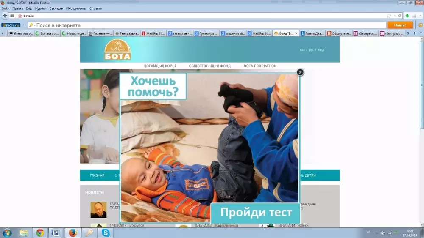Click the BOTA camel logo
The height and width of the screenshot is (238, 424).
(117, 49)
